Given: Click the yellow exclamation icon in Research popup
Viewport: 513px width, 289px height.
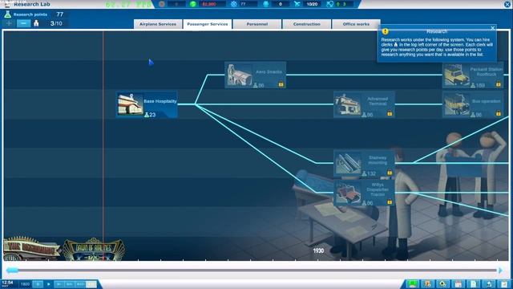Looking at the screenshot, I should coord(386,31).
